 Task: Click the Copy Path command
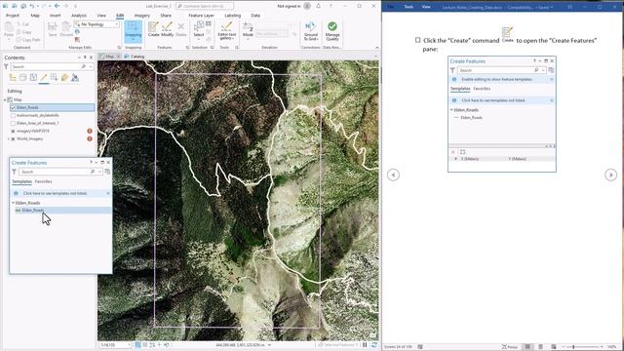pyautogui.click(x=28, y=40)
